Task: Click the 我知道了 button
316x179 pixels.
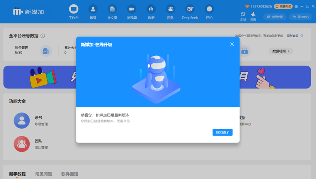Action: click(223, 132)
